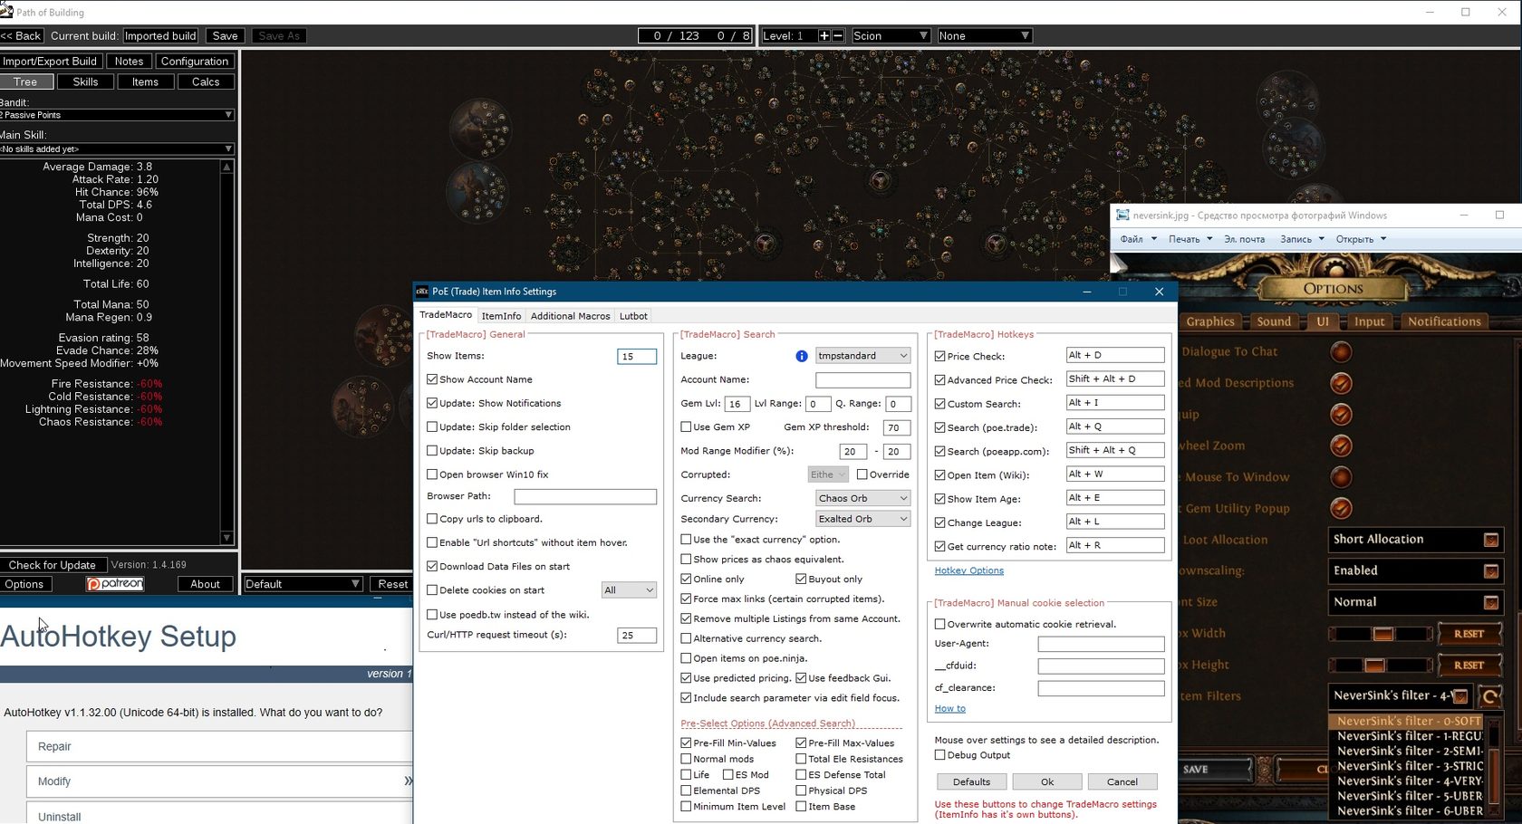This screenshot has height=824, width=1522.
Task: Toggle the Gem Utility Popup round option
Action: pyautogui.click(x=1341, y=509)
